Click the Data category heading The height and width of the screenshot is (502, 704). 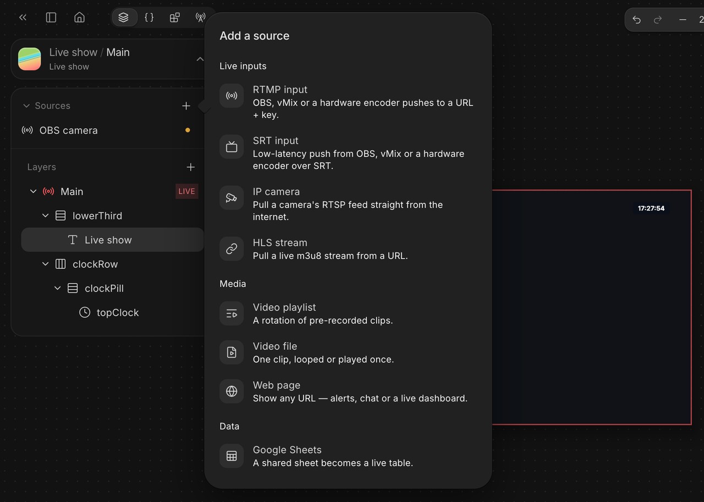coord(229,426)
